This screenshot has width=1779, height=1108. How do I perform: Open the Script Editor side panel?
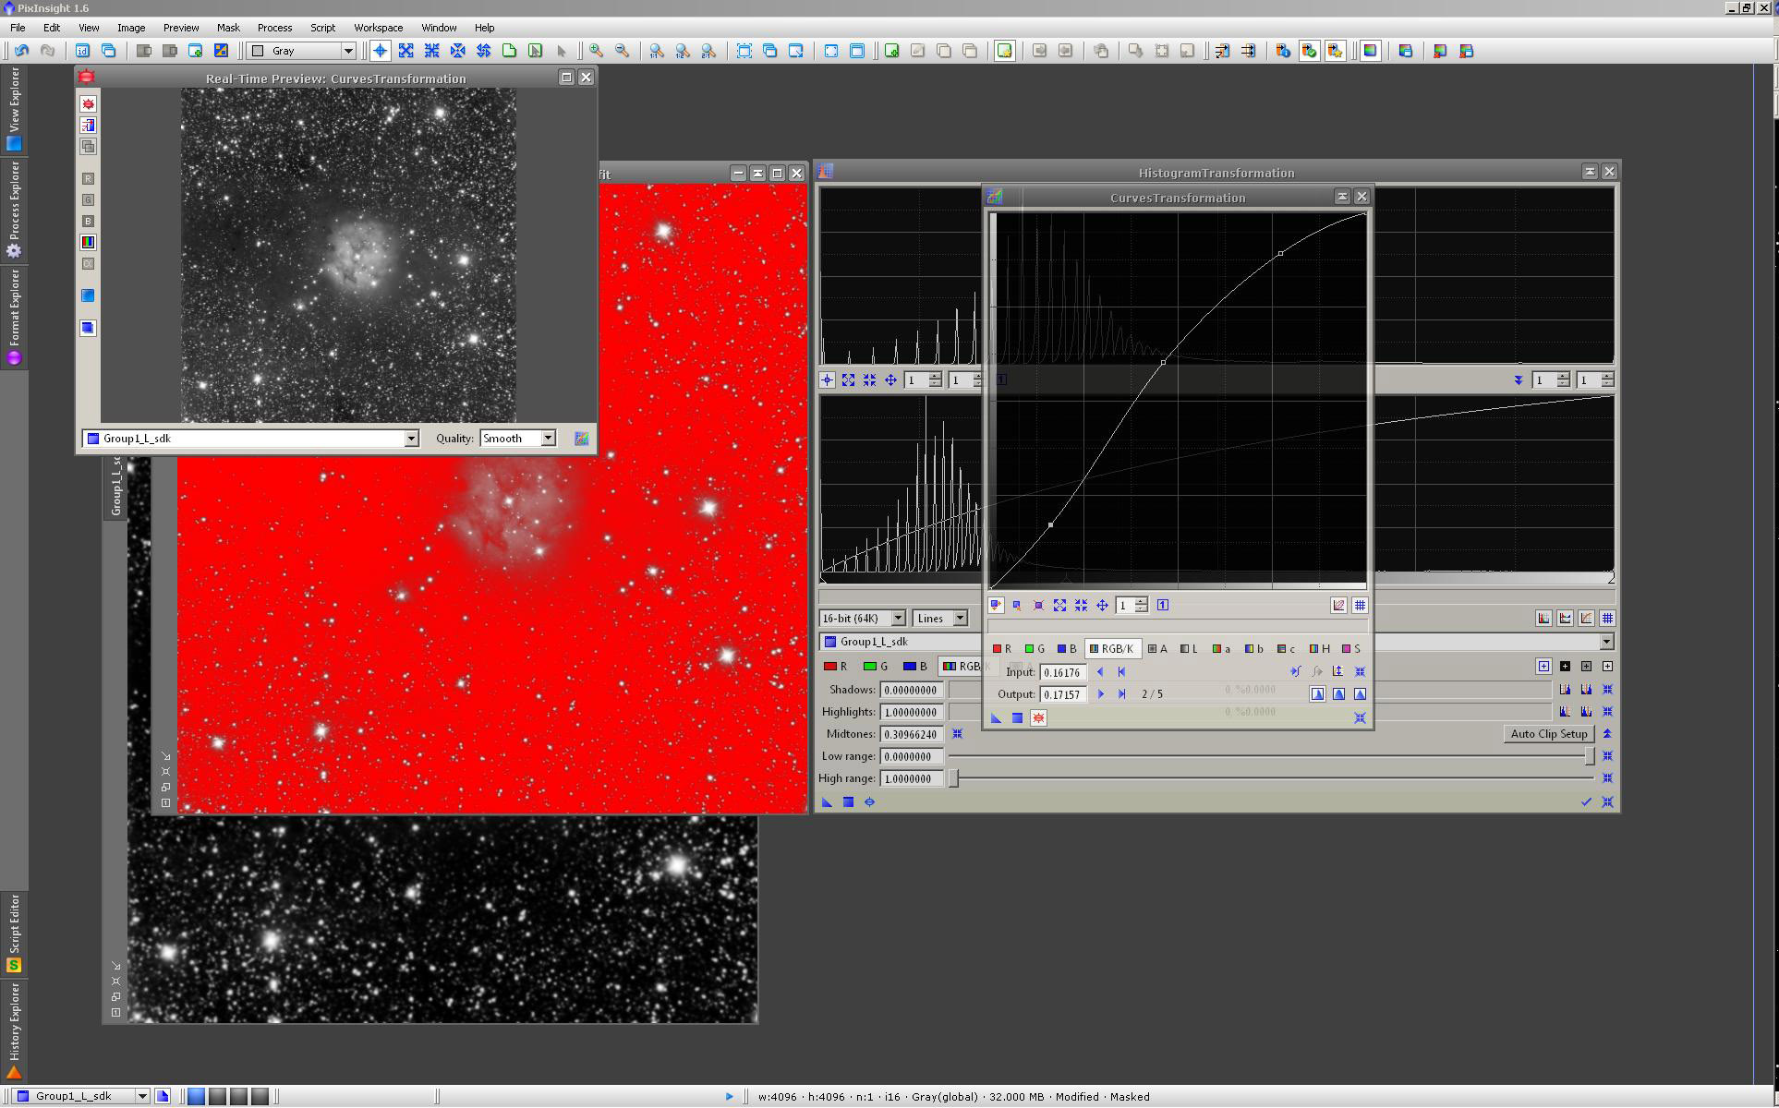click(14, 933)
